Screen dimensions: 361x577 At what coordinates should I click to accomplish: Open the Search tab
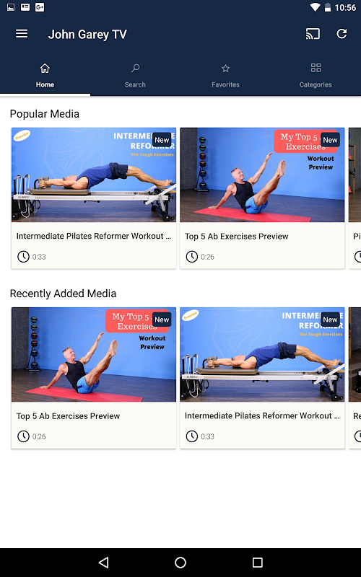click(x=135, y=76)
